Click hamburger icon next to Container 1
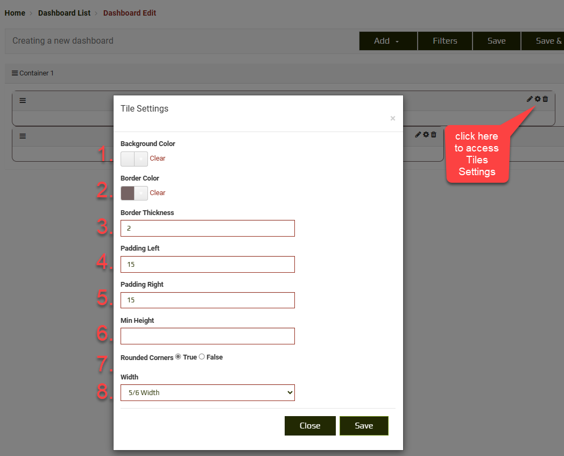Image resolution: width=564 pixels, height=456 pixels. [x=15, y=73]
